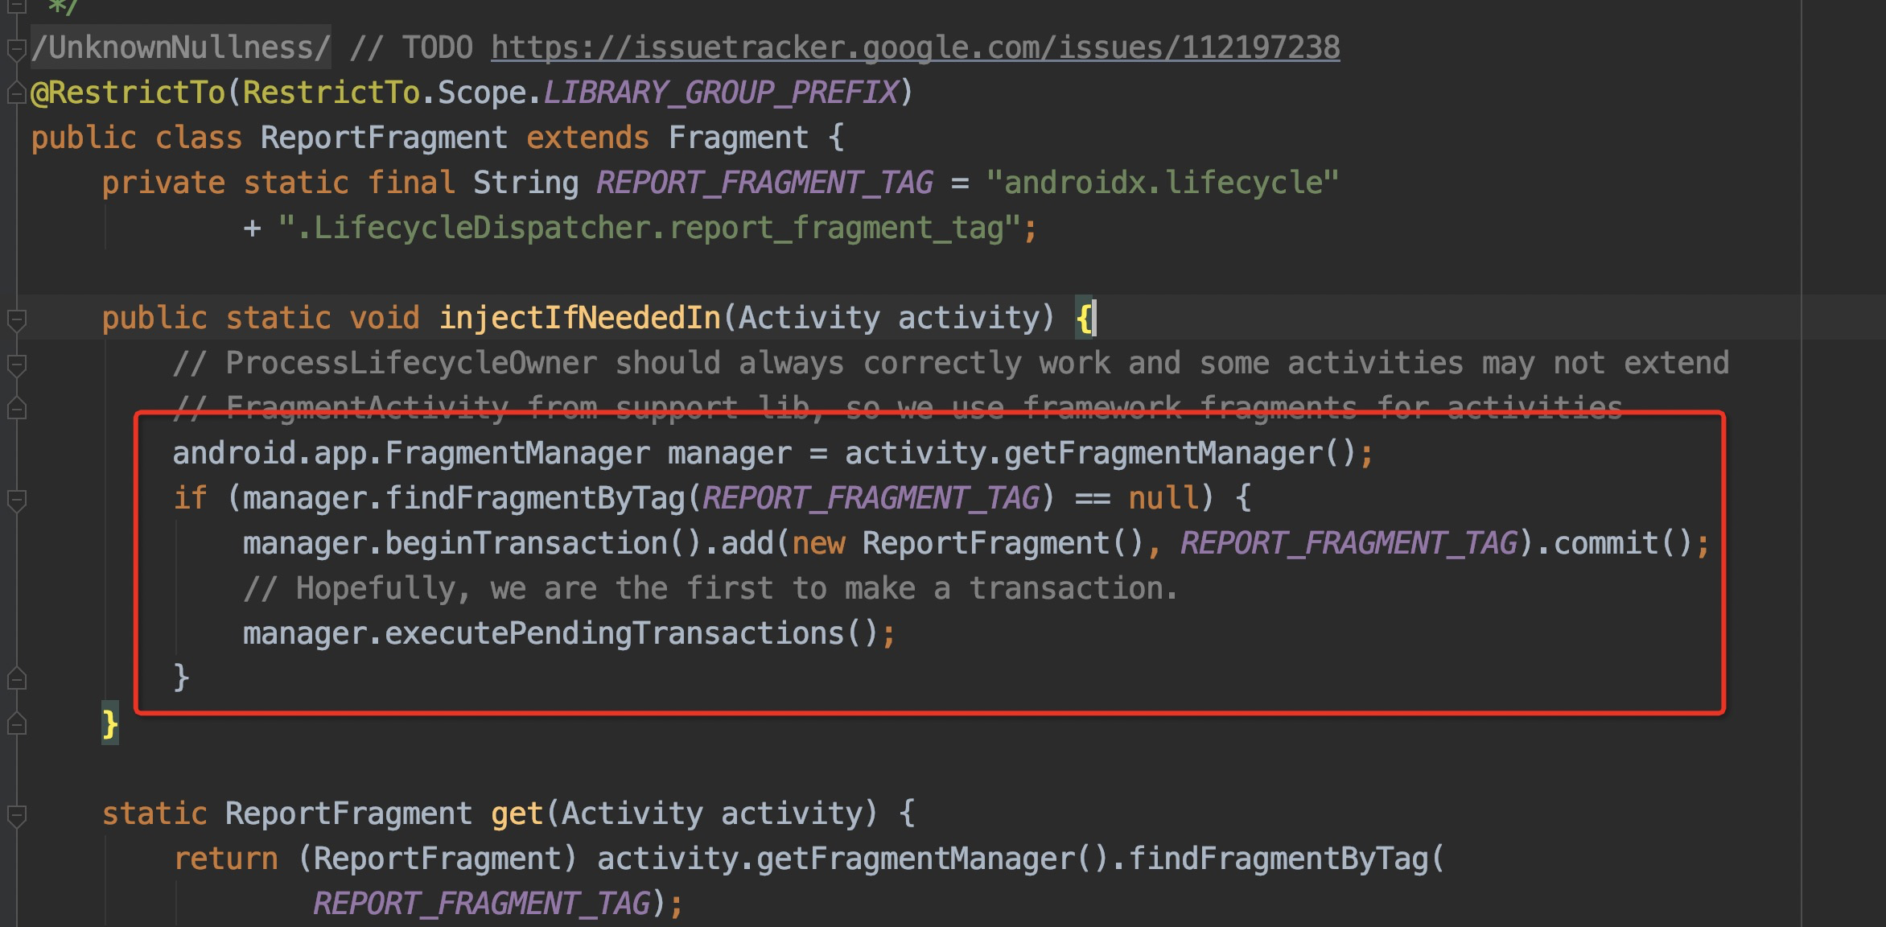Click fold-end marker at if-block closing brace
The width and height of the screenshot is (1886, 927).
[17, 679]
